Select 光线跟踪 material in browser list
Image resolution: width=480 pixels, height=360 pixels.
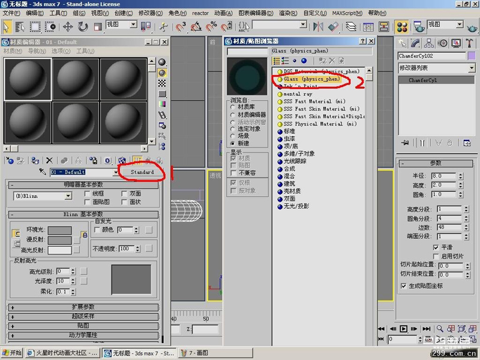point(295,161)
